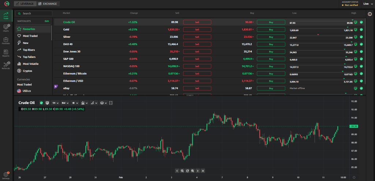375x181 pixels.
Task: Toggle favourite checkmark for Gold row
Action: pos(361,30)
